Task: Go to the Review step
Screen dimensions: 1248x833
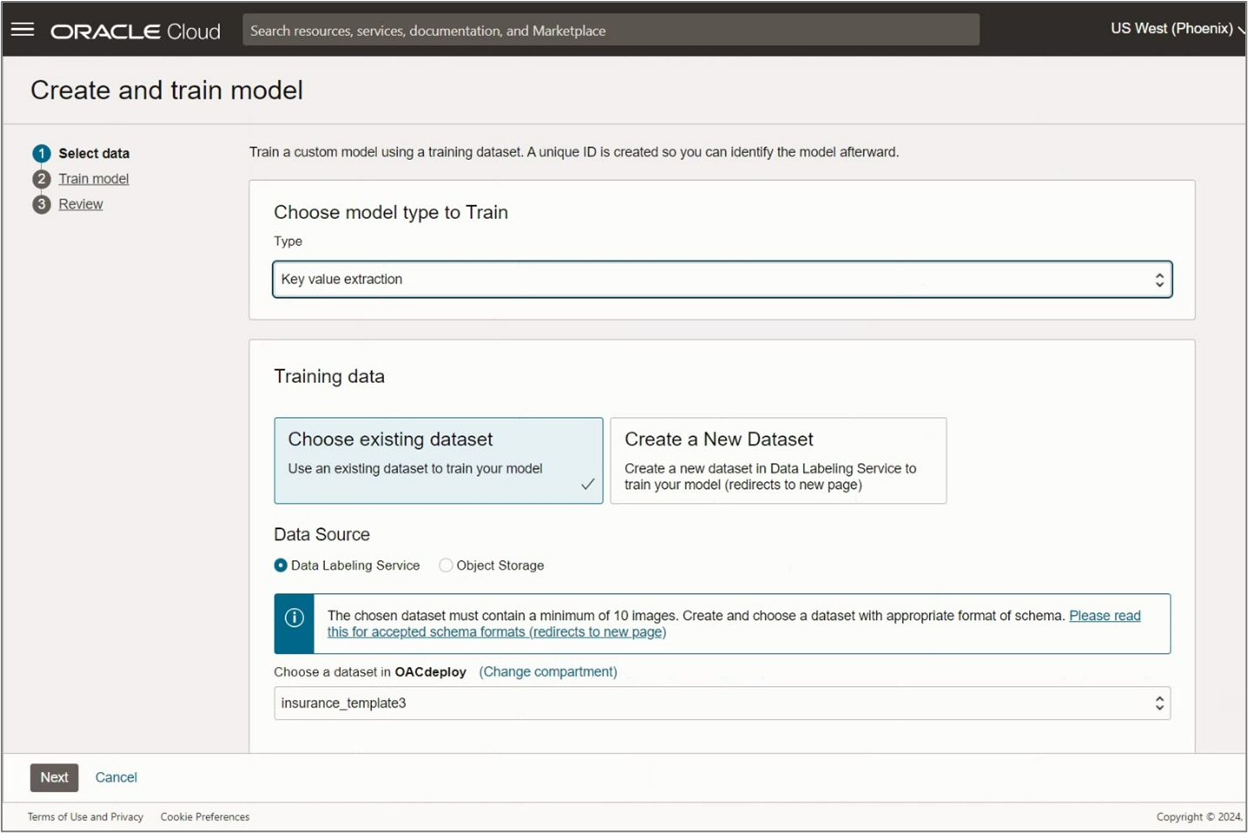Action: click(x=80, y=204)
